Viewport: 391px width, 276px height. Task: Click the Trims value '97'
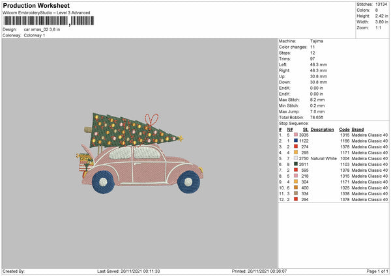click(312, 59)
